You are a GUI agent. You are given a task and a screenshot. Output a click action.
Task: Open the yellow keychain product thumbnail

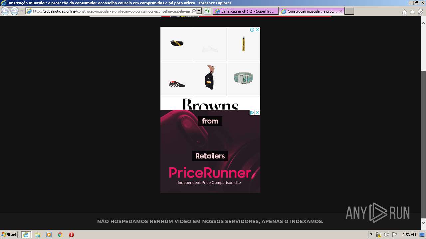point(244,44)
